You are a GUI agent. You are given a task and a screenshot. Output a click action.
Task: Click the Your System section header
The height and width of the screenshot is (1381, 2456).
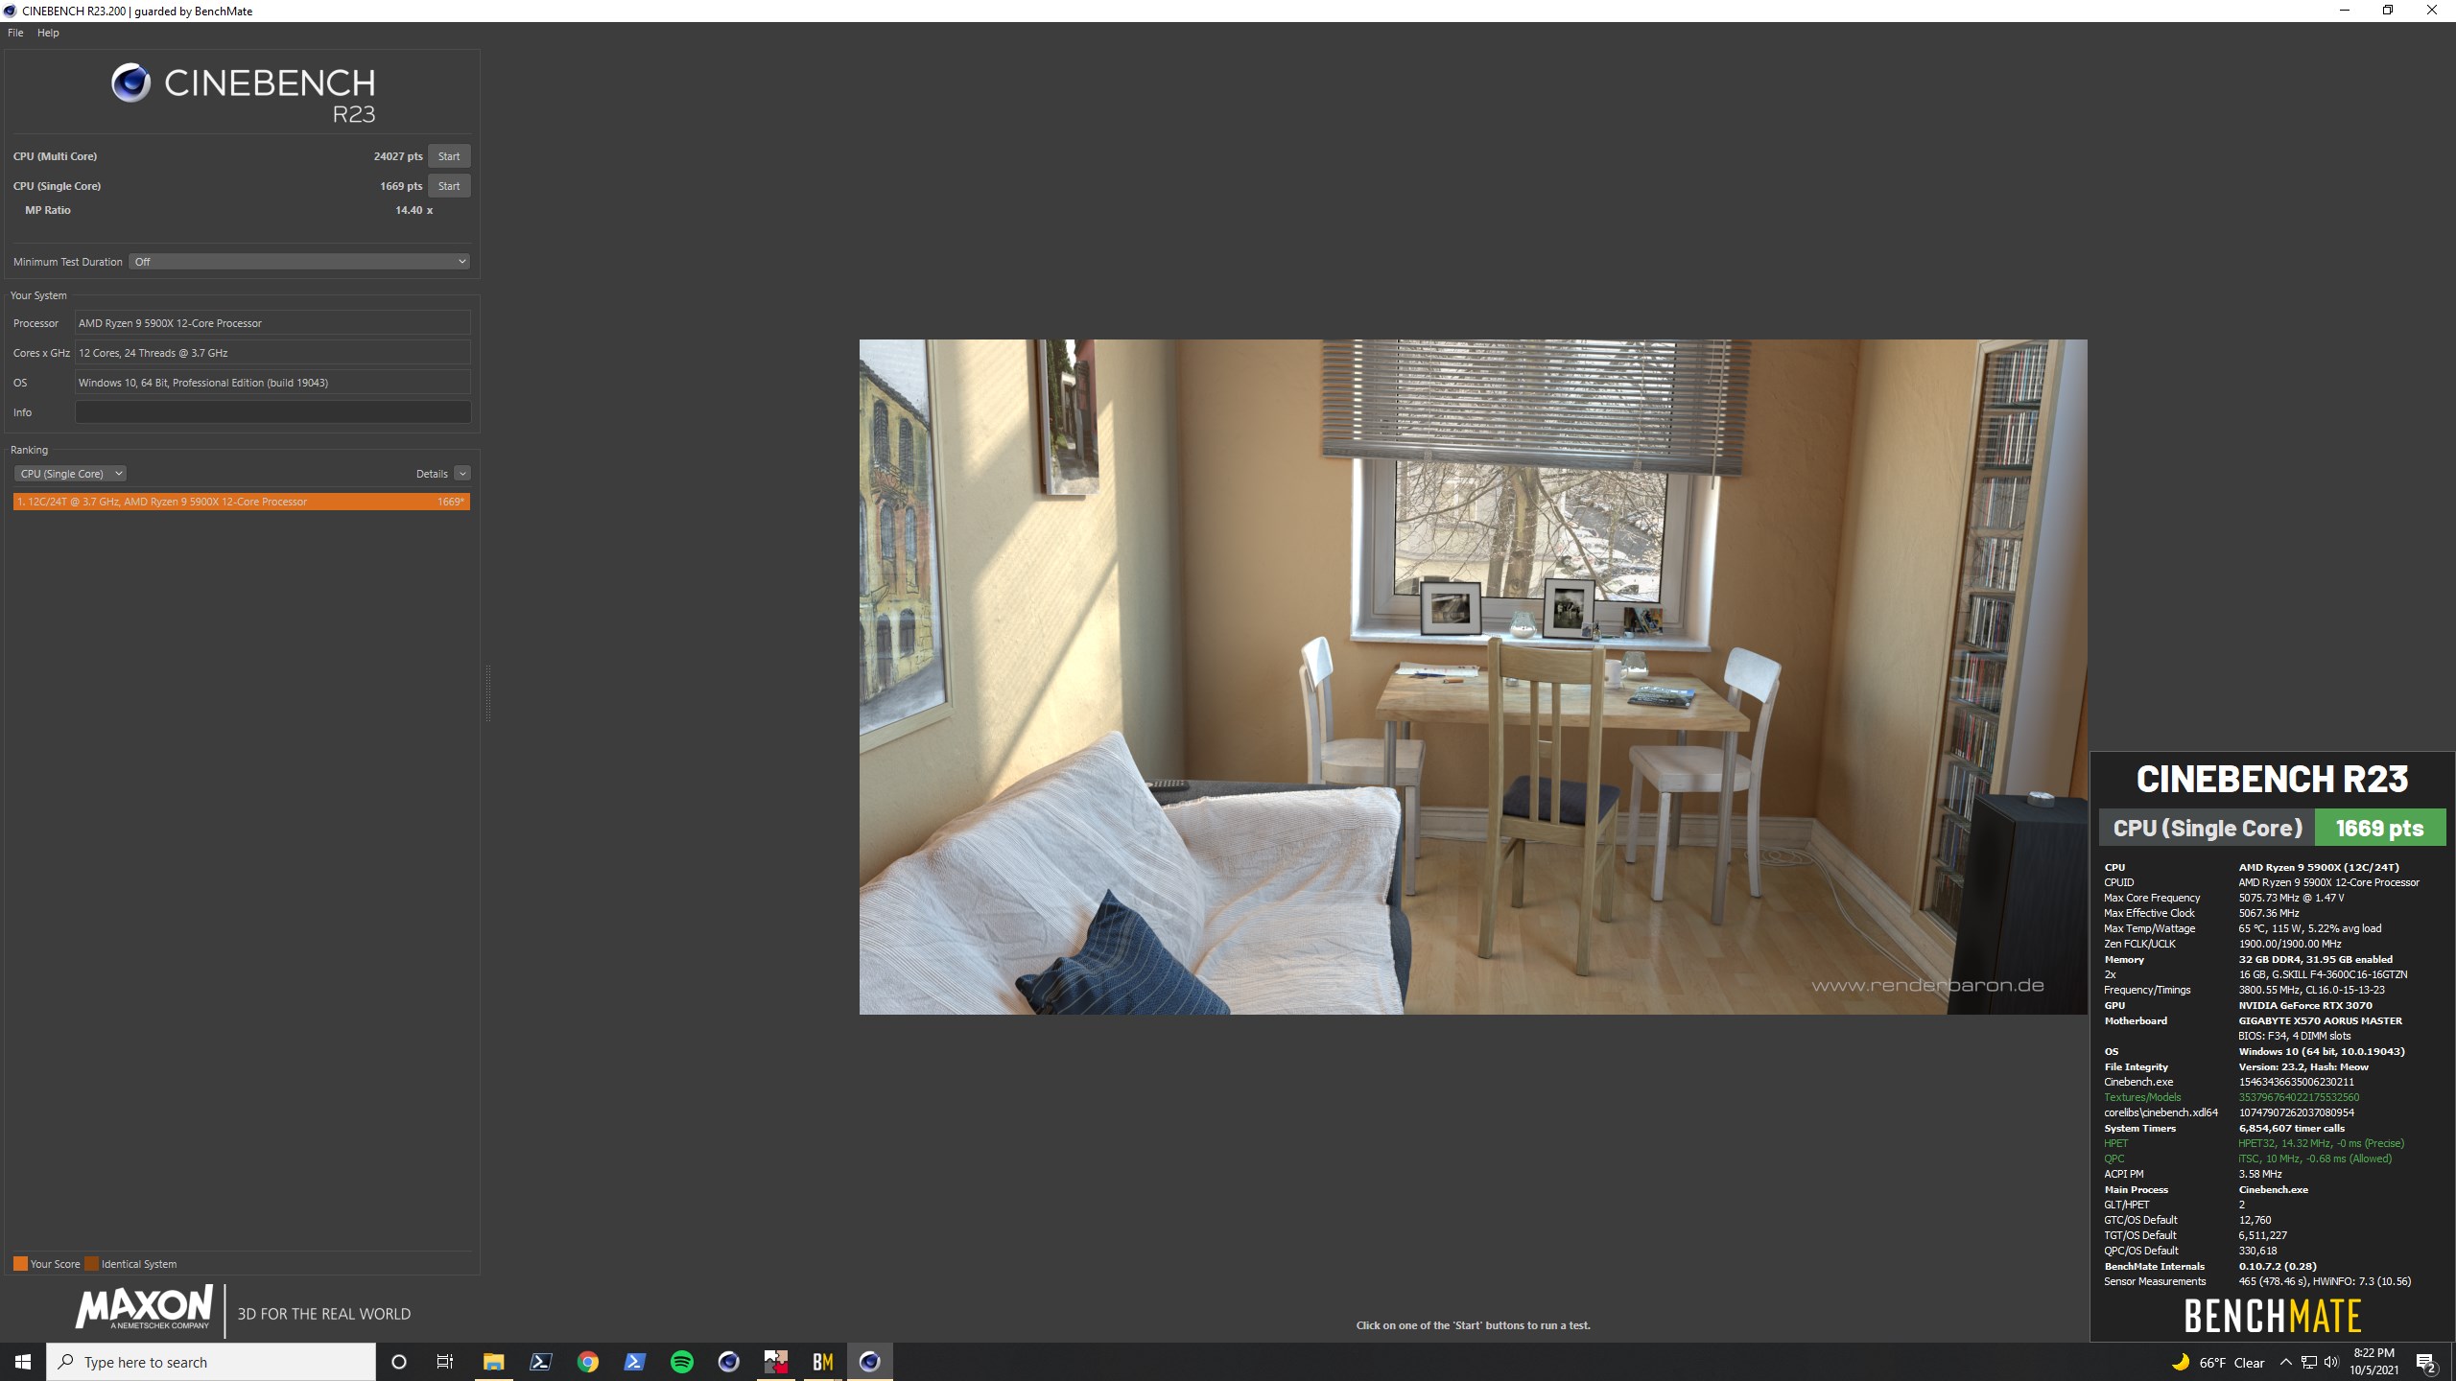click(x=38, y=295)
